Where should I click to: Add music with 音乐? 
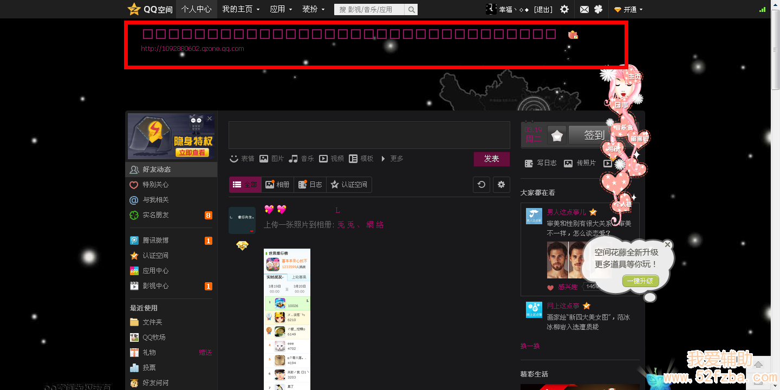pos(301,159)
